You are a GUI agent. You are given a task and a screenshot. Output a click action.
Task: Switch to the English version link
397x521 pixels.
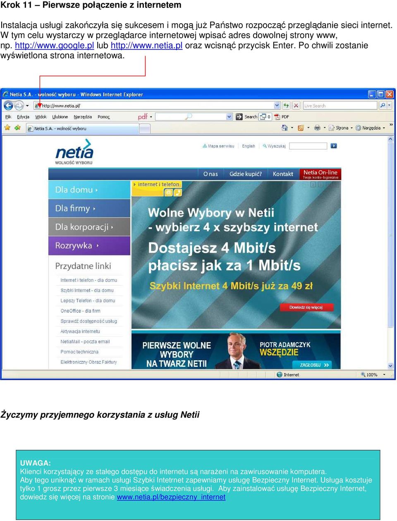[249, 146]
